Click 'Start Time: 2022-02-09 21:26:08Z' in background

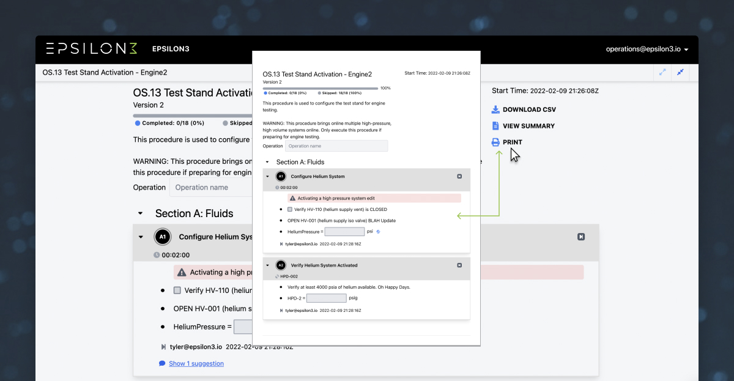click(x=545, y=91)
